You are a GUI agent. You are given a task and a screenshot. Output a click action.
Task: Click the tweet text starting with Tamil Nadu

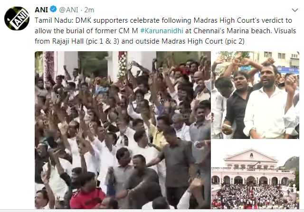165,31
